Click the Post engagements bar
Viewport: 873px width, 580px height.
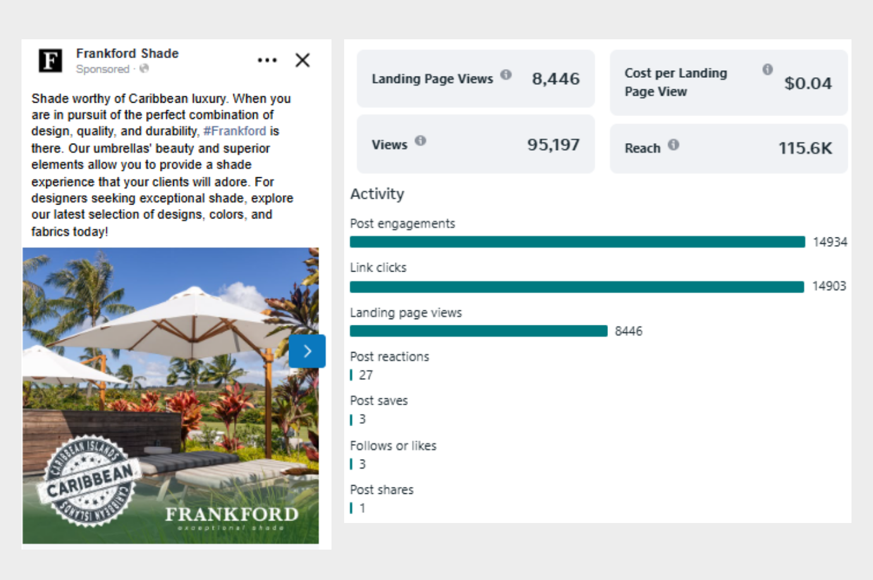[x=577, y=242]
